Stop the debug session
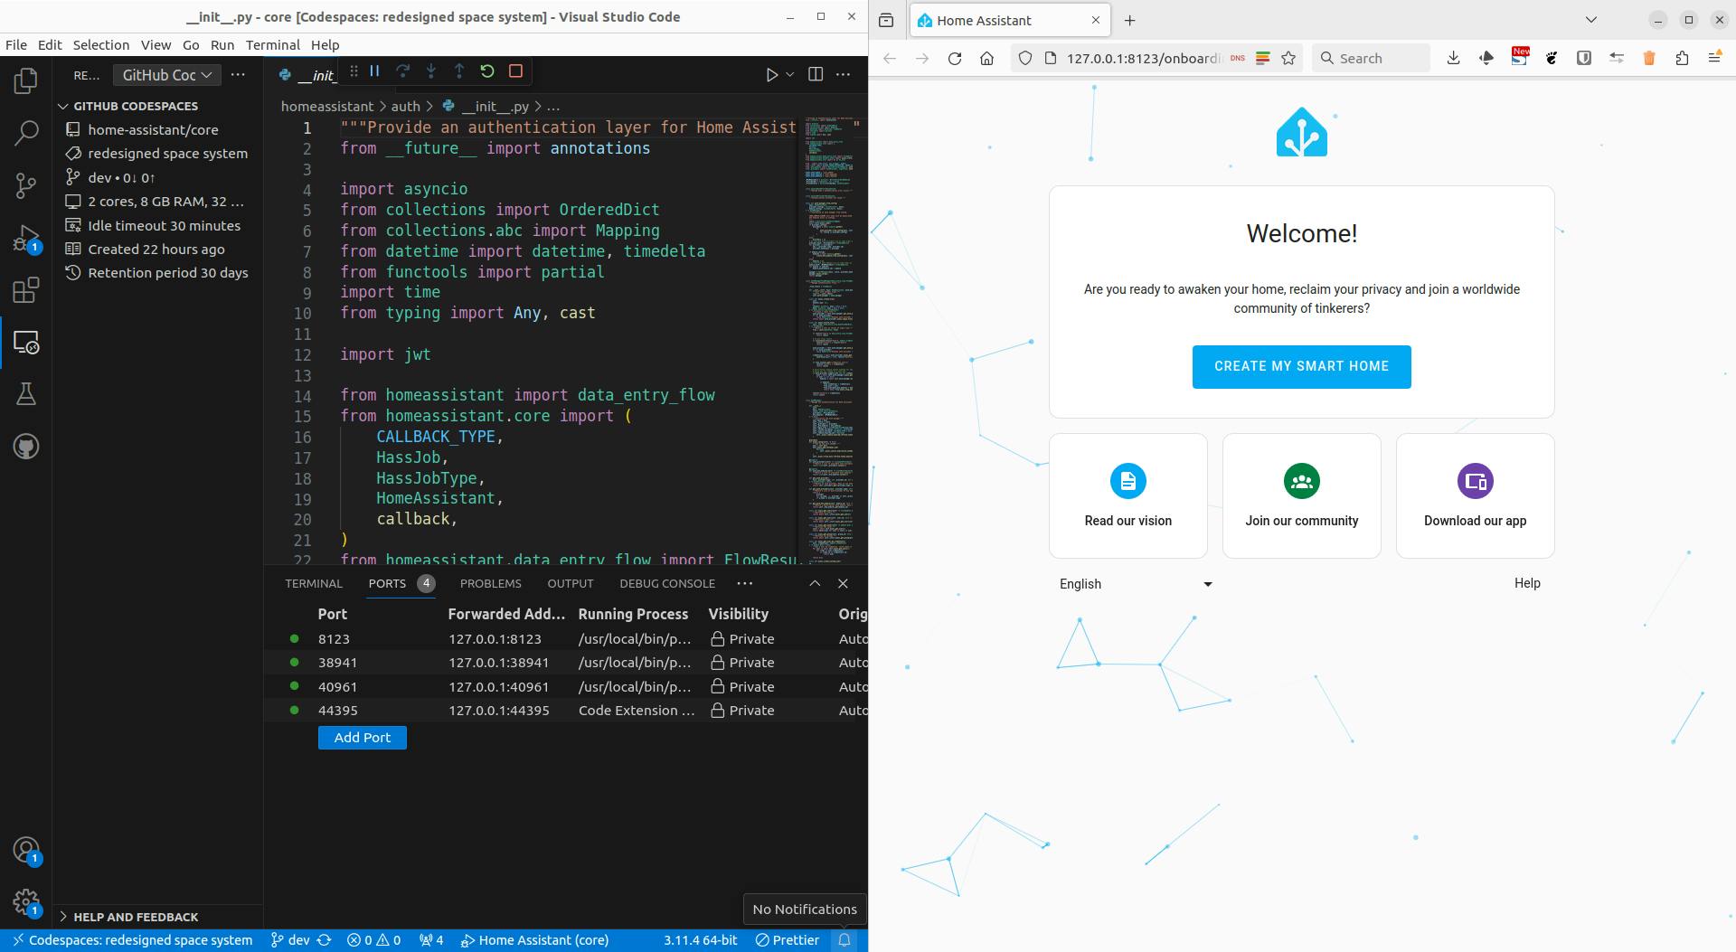The height and width of the screenshot is (952, 1736). click(515, 71)
